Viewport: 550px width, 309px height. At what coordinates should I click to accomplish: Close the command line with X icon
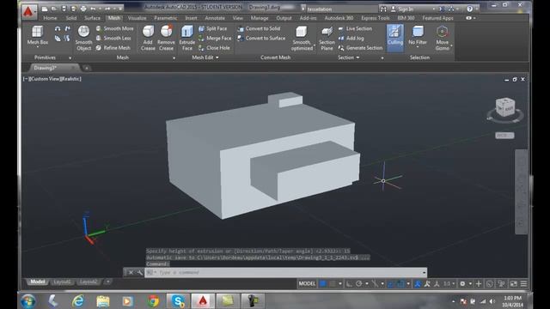pos(131,272)
